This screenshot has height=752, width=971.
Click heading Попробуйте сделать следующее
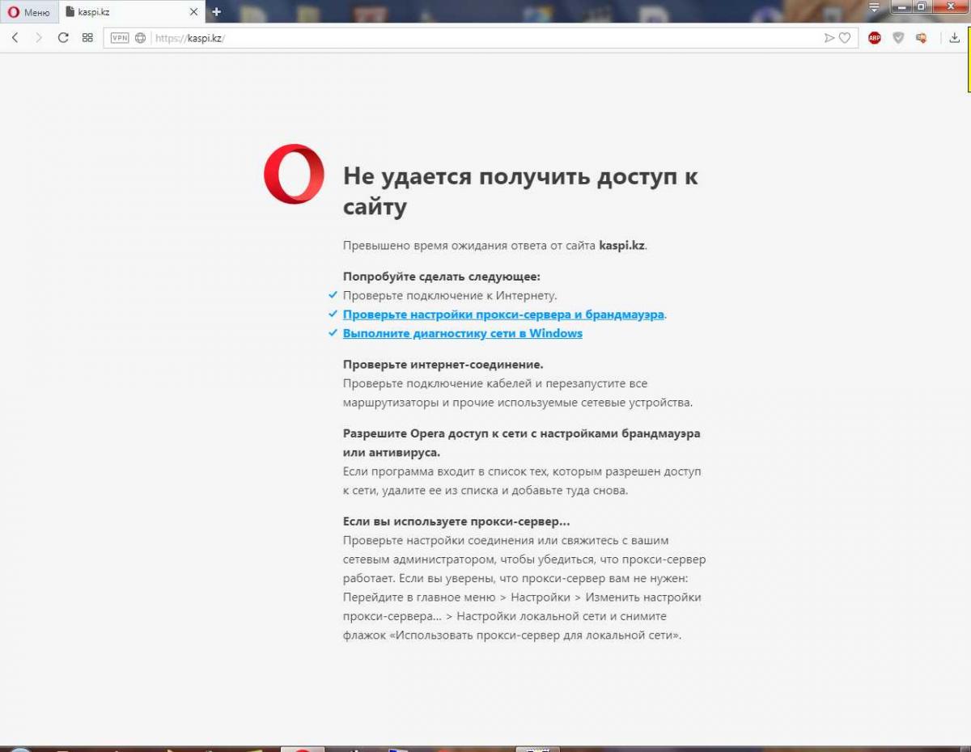tap(441, 277)
